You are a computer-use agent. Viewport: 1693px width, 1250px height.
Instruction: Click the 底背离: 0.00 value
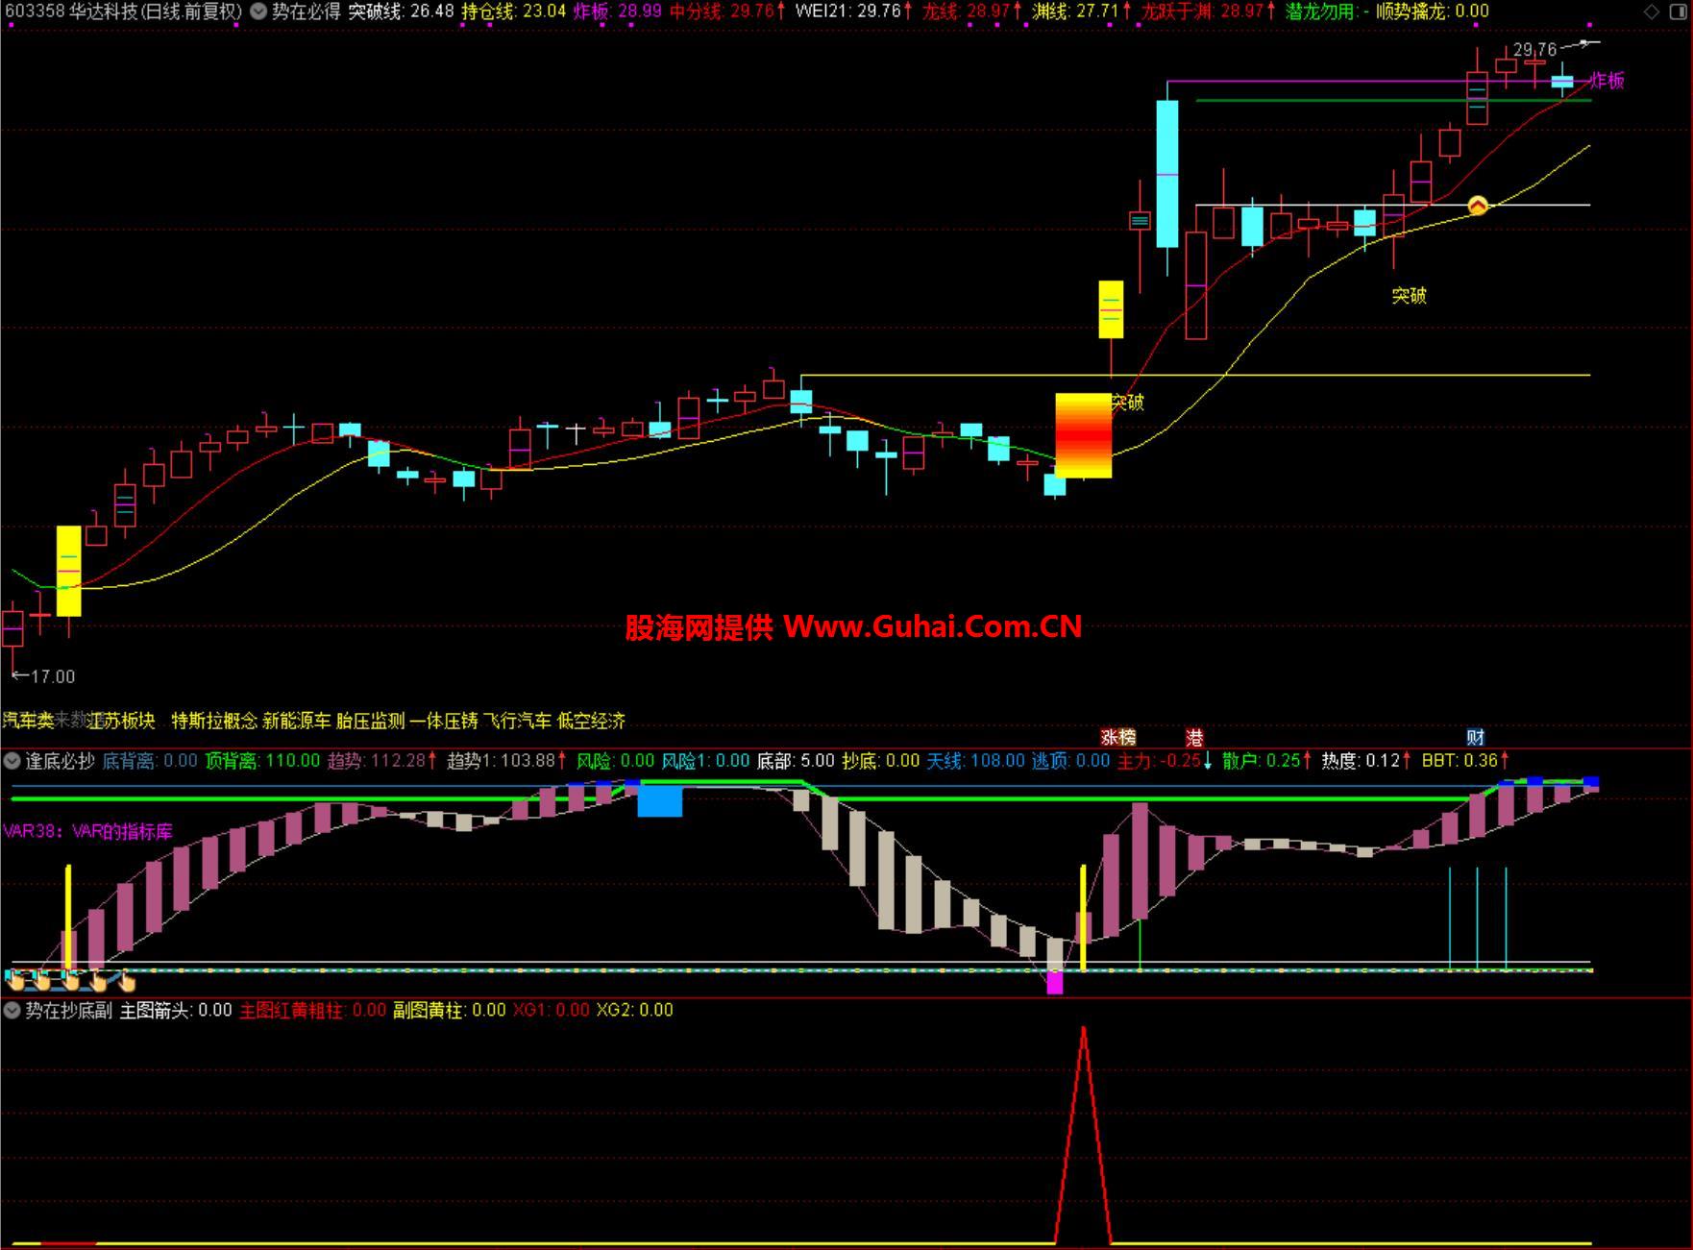pyautogui.click(x=150, y=761)
